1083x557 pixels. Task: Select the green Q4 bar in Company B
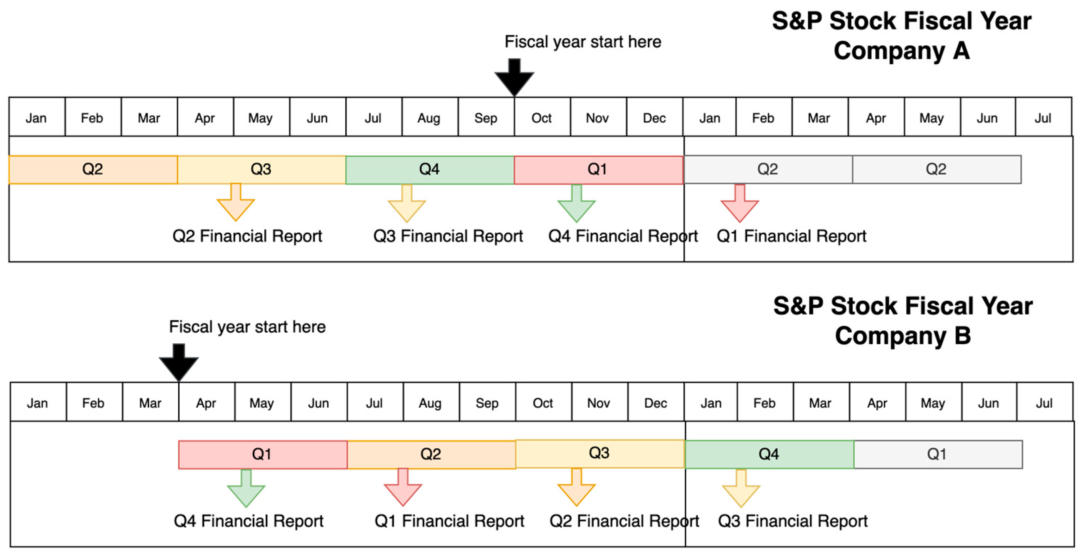coord(769,454)
